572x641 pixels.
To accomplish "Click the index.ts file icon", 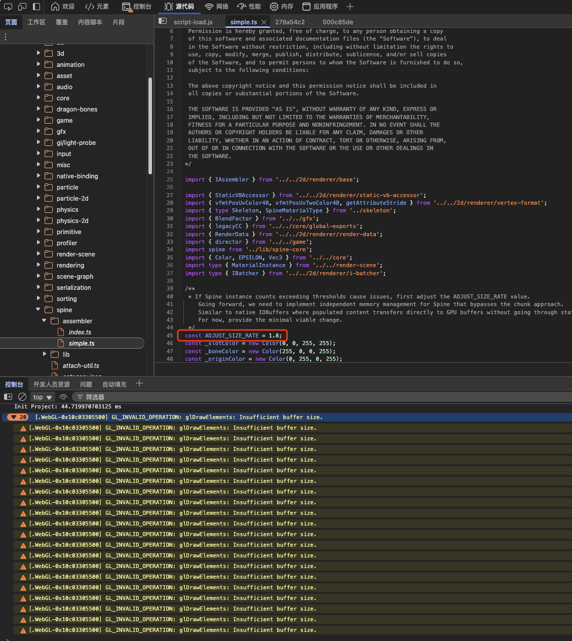I will 61,332.
